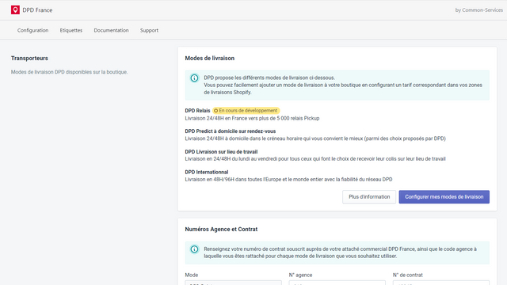Open the Configuration tab

[x=33, y=30]
